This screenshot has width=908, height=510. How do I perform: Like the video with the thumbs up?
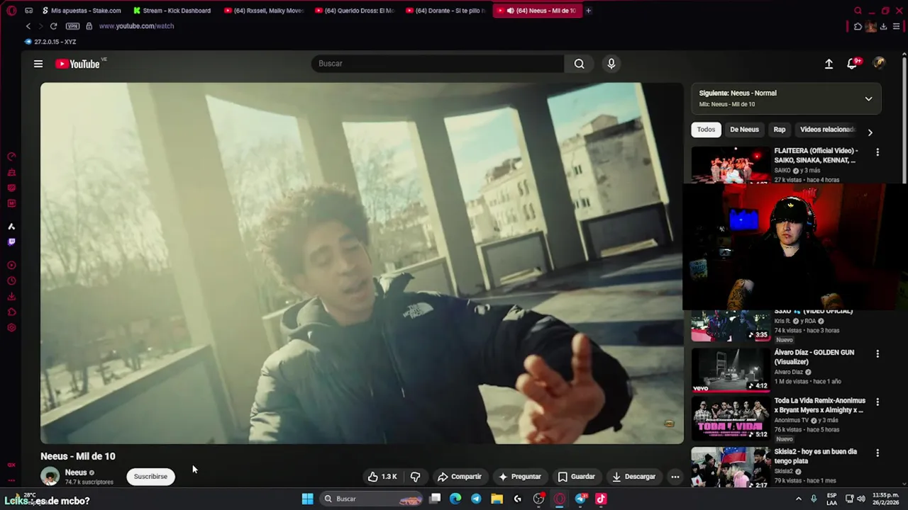(382, 477)
